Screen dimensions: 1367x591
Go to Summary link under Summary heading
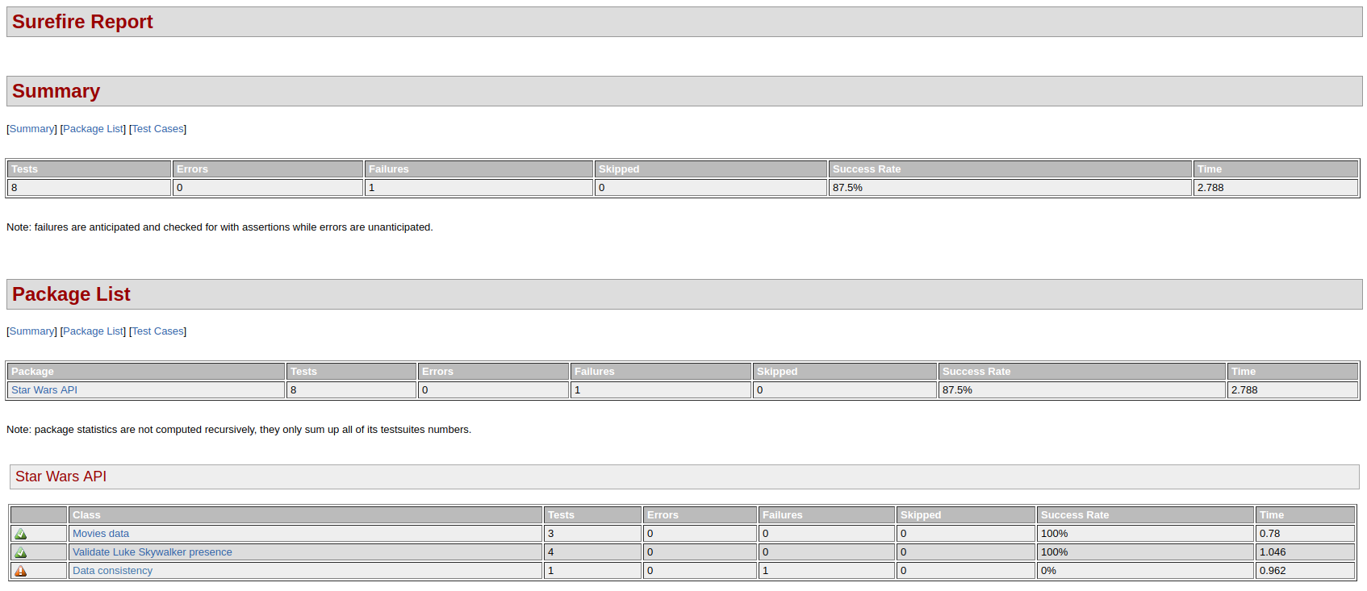point(32,129)
